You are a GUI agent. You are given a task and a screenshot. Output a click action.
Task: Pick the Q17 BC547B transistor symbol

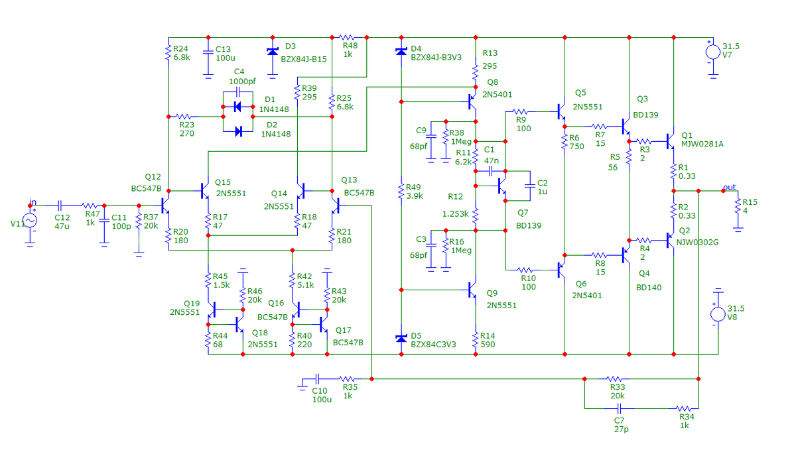(322, 324)
